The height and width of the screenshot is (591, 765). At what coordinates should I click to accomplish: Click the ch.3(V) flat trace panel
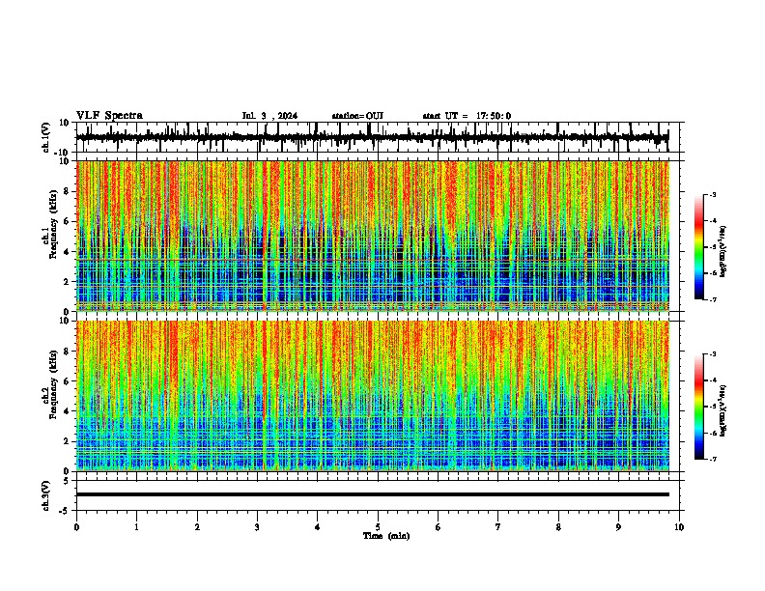pyautogui.click(x=380, y=495)
